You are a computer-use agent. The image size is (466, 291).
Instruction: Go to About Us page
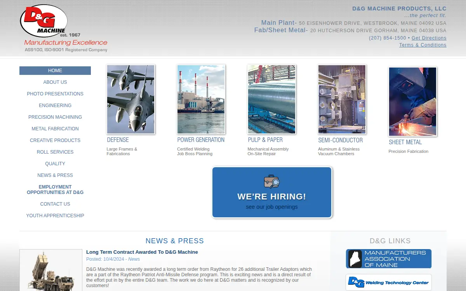(55, 82)
